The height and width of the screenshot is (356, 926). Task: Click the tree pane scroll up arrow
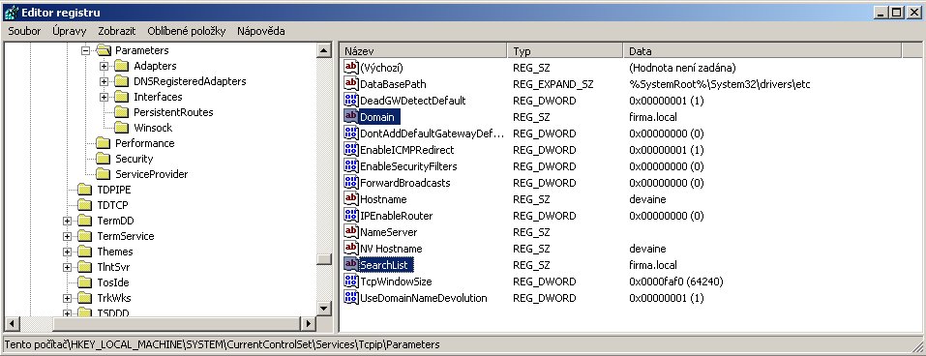click(324, 51)
